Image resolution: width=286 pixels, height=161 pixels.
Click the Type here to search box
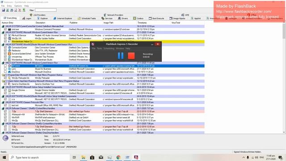[x=39, y=157]
